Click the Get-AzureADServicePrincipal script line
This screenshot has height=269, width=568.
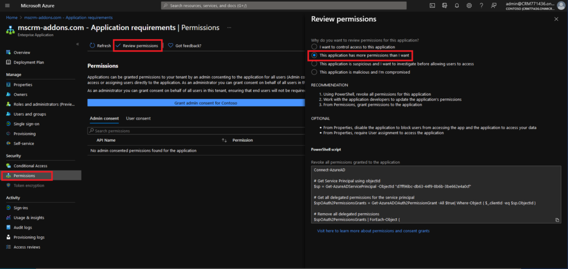coord(392,186)
